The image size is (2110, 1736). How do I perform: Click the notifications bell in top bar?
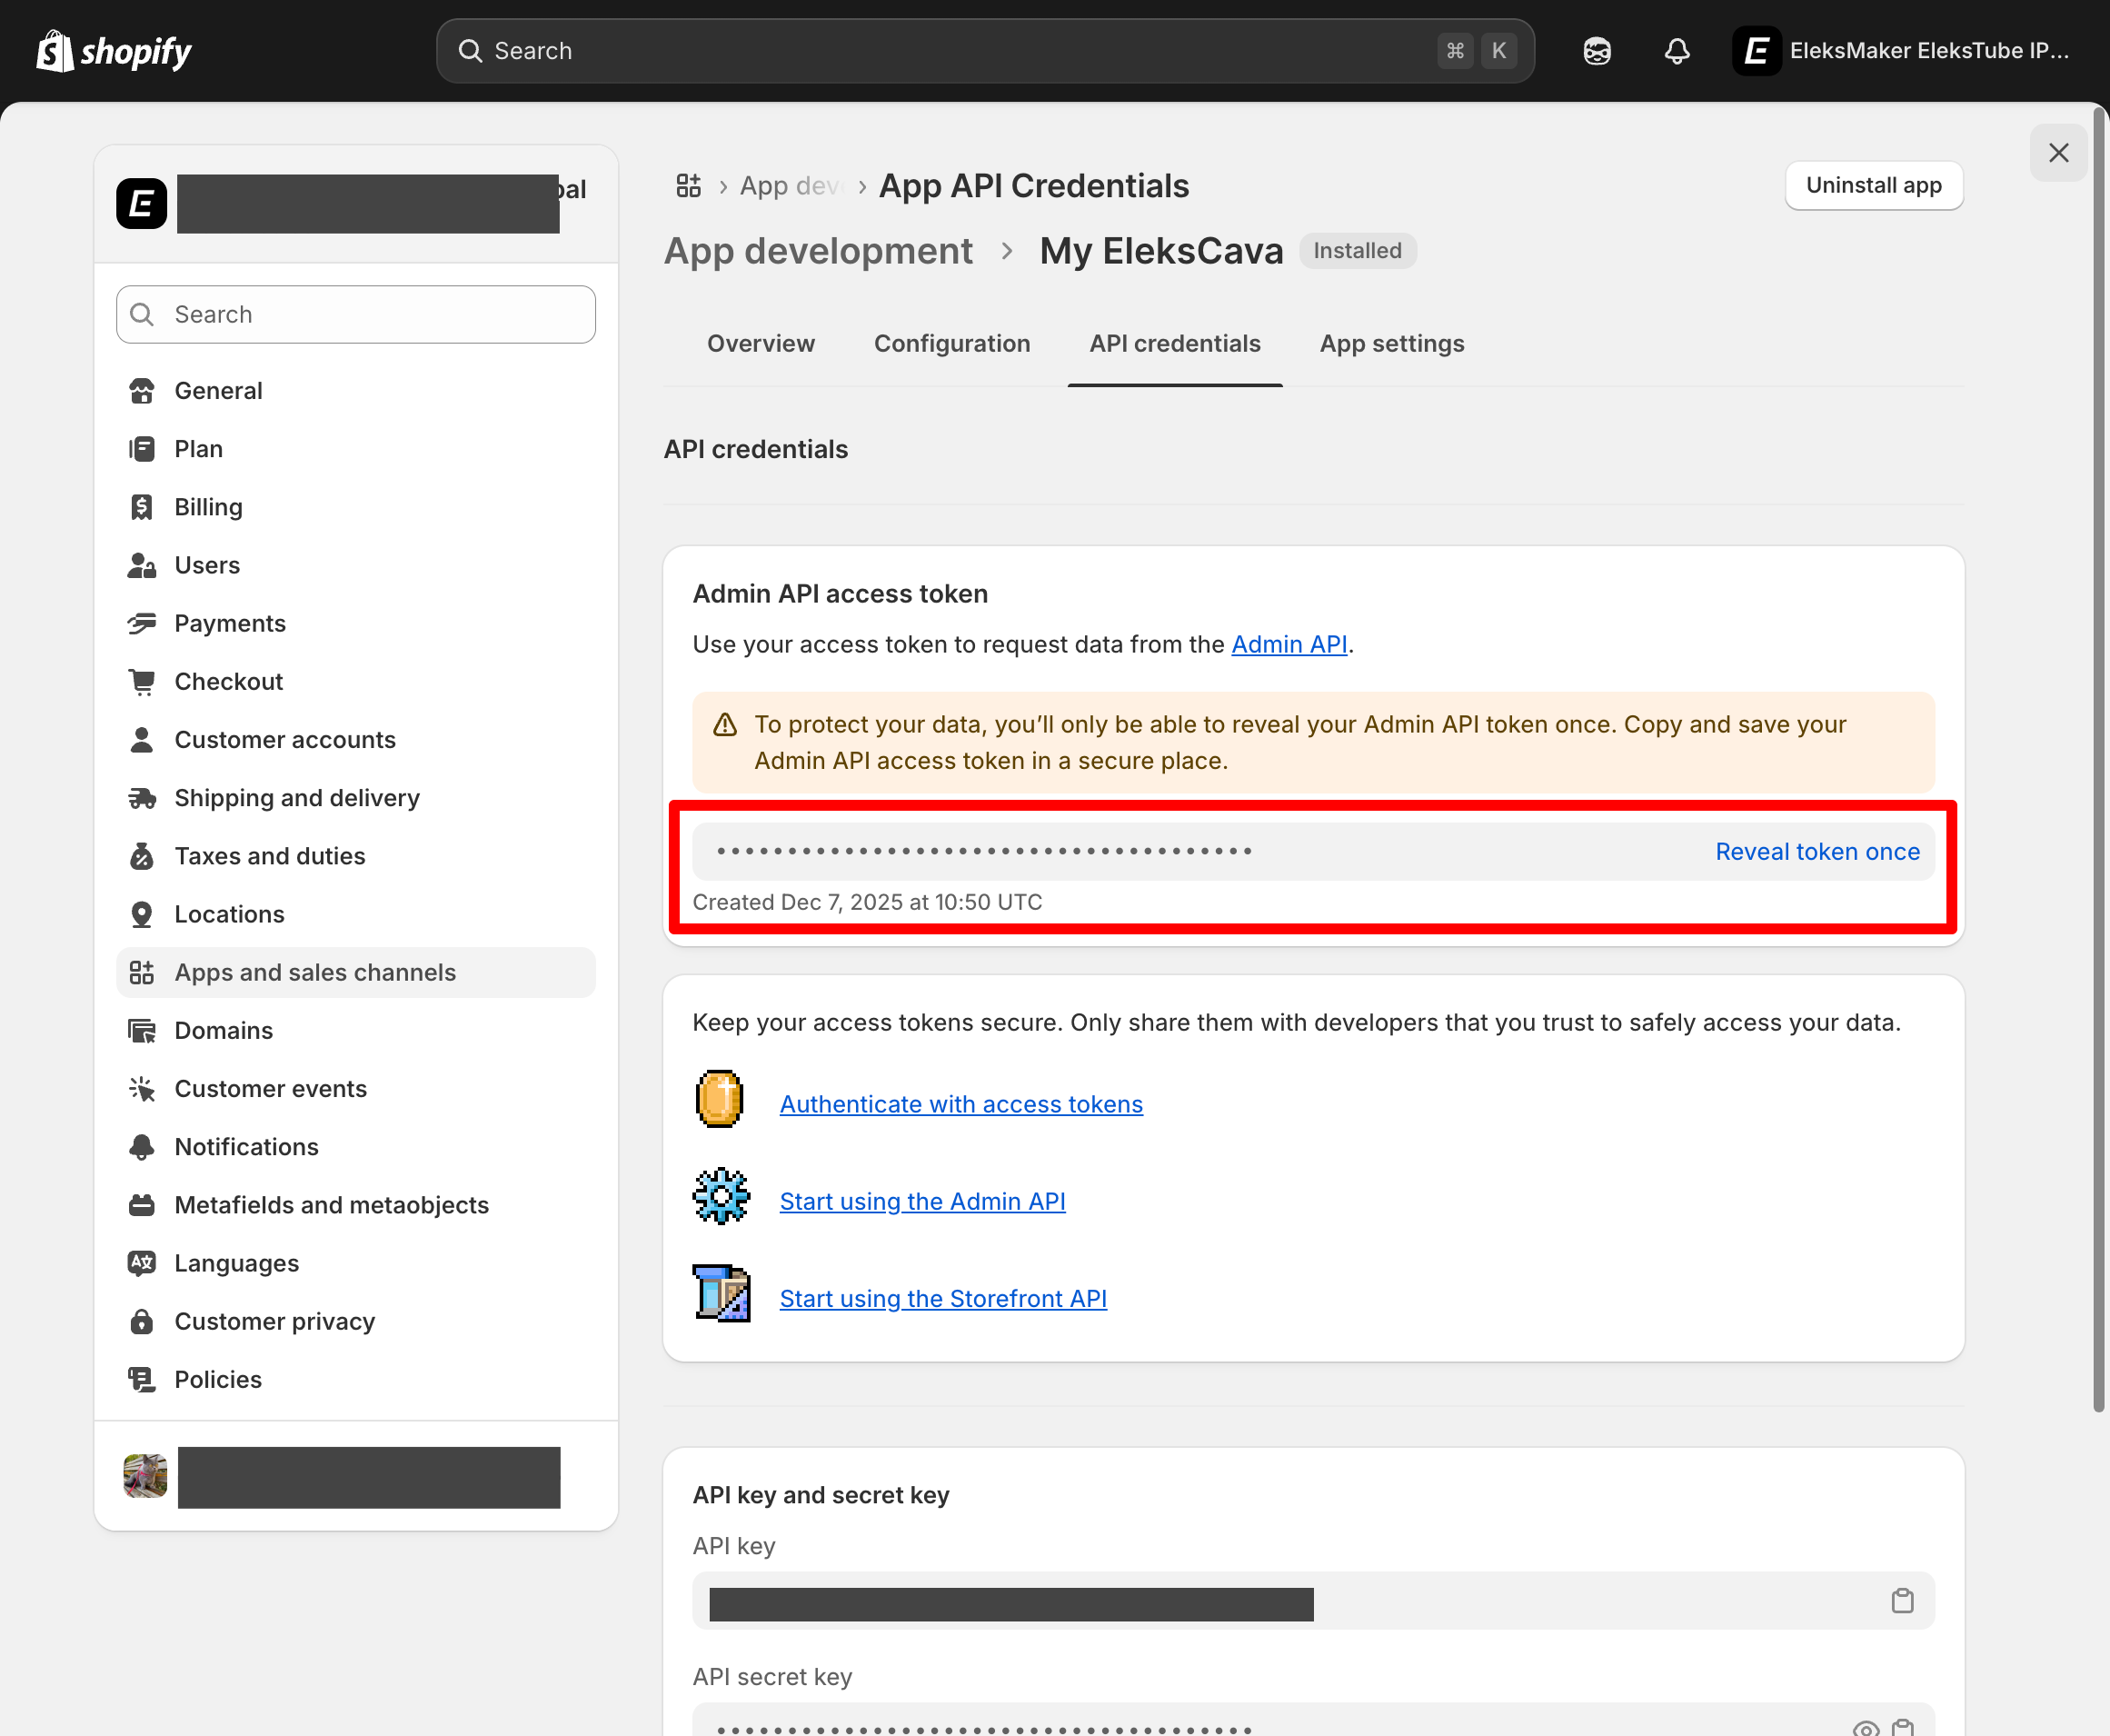tap(1677, 50)
